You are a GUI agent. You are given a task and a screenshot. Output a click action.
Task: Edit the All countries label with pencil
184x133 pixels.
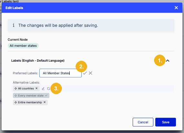coord(43,89)
